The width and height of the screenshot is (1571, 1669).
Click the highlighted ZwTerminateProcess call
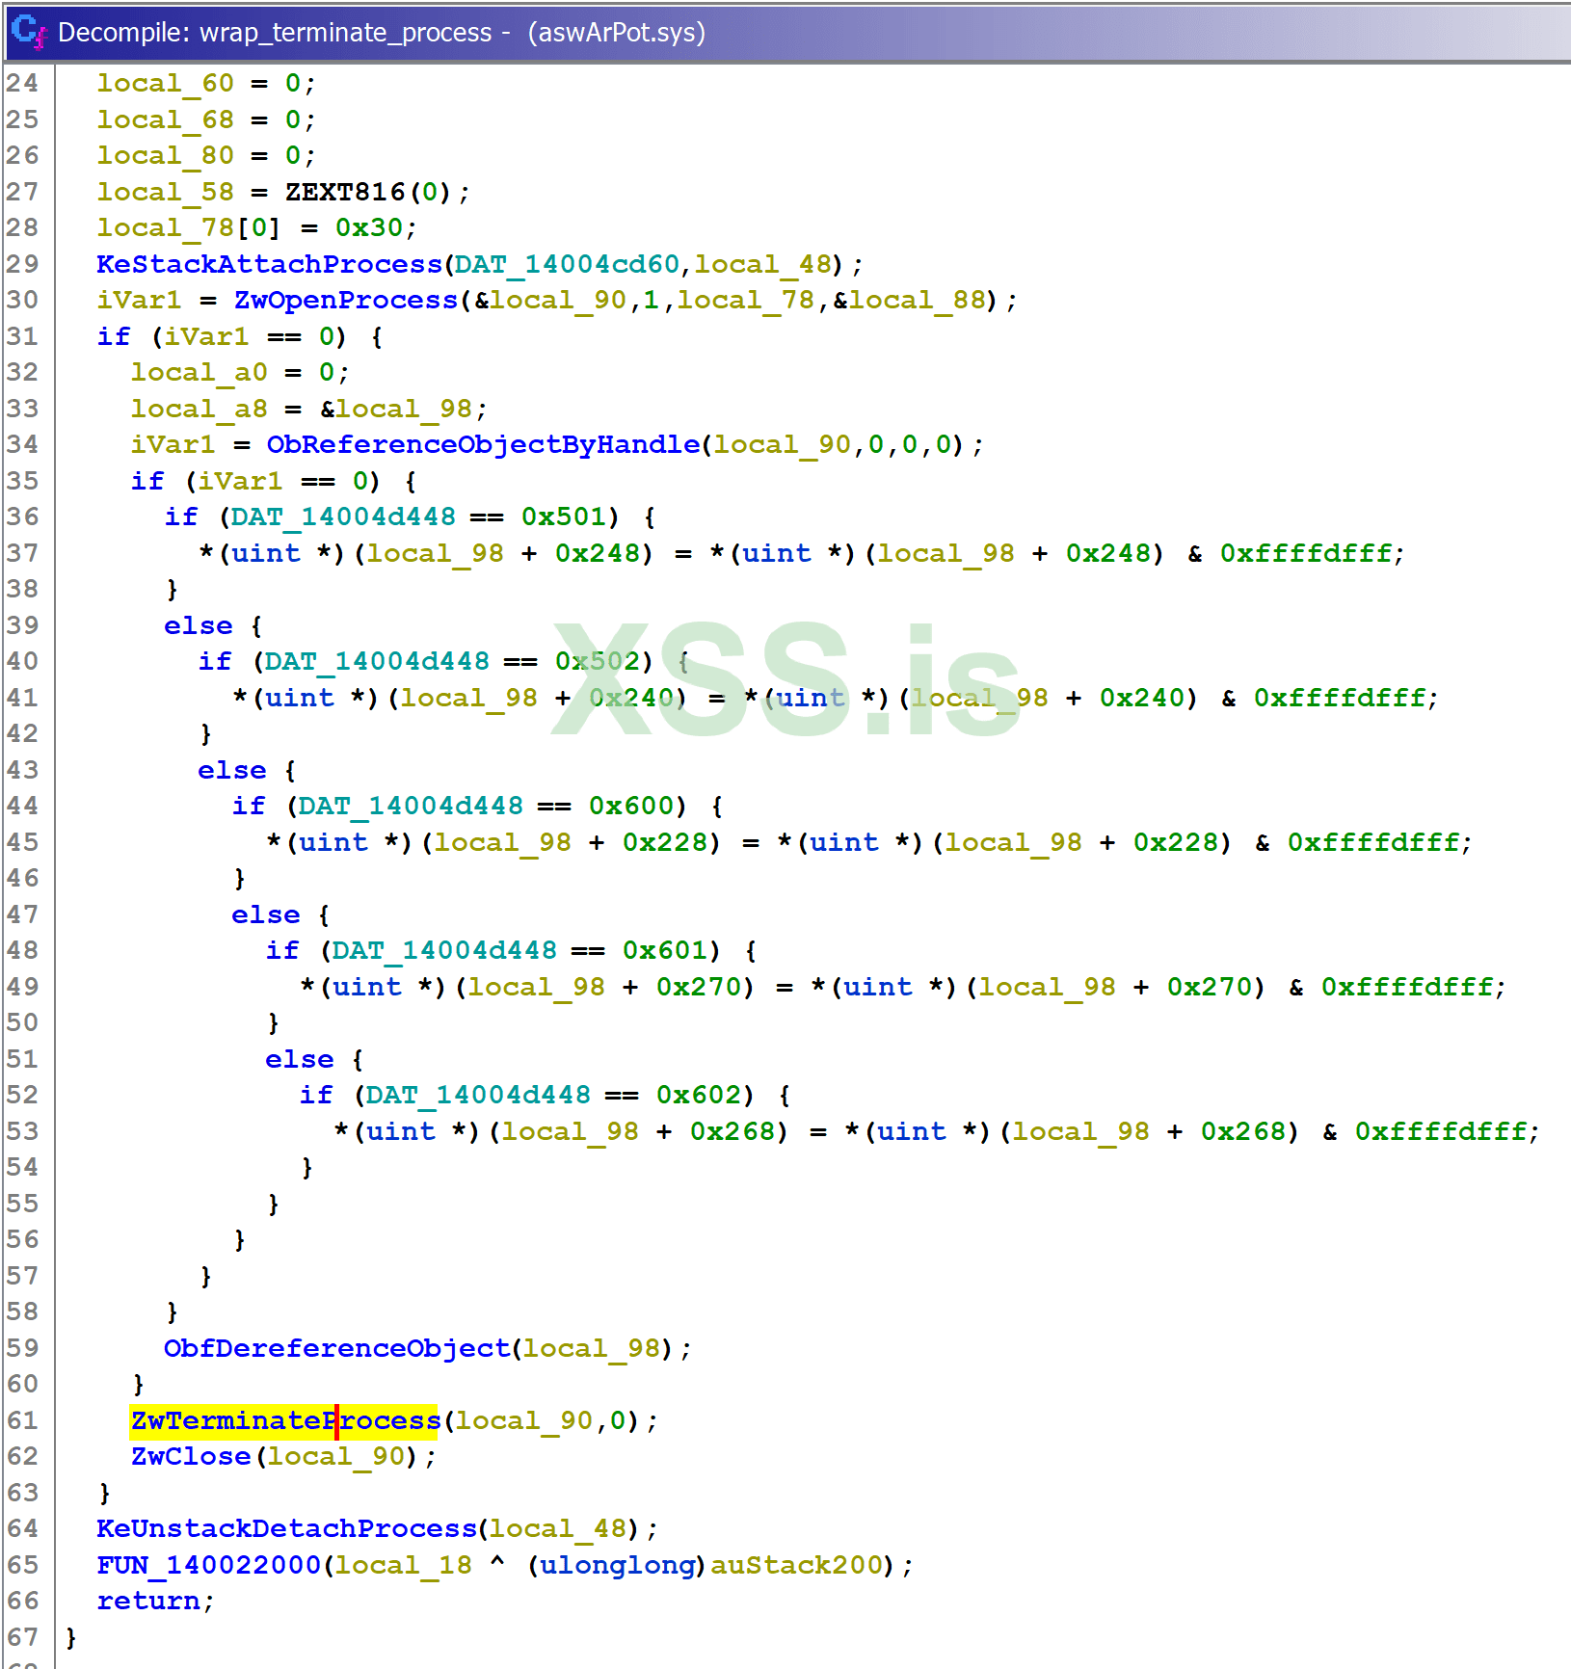tap(285, 1420)
